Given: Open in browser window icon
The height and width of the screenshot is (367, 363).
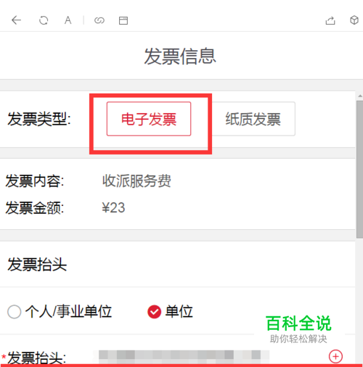Looking at the screenshot, I should coord(123,20).
